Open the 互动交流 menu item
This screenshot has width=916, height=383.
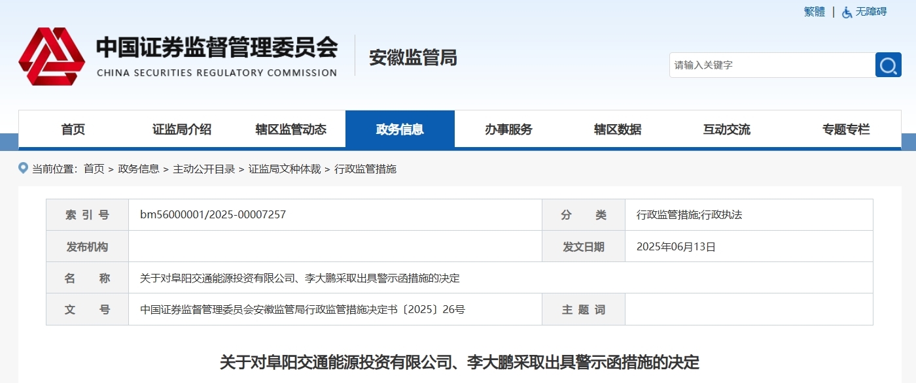[726, 129]
